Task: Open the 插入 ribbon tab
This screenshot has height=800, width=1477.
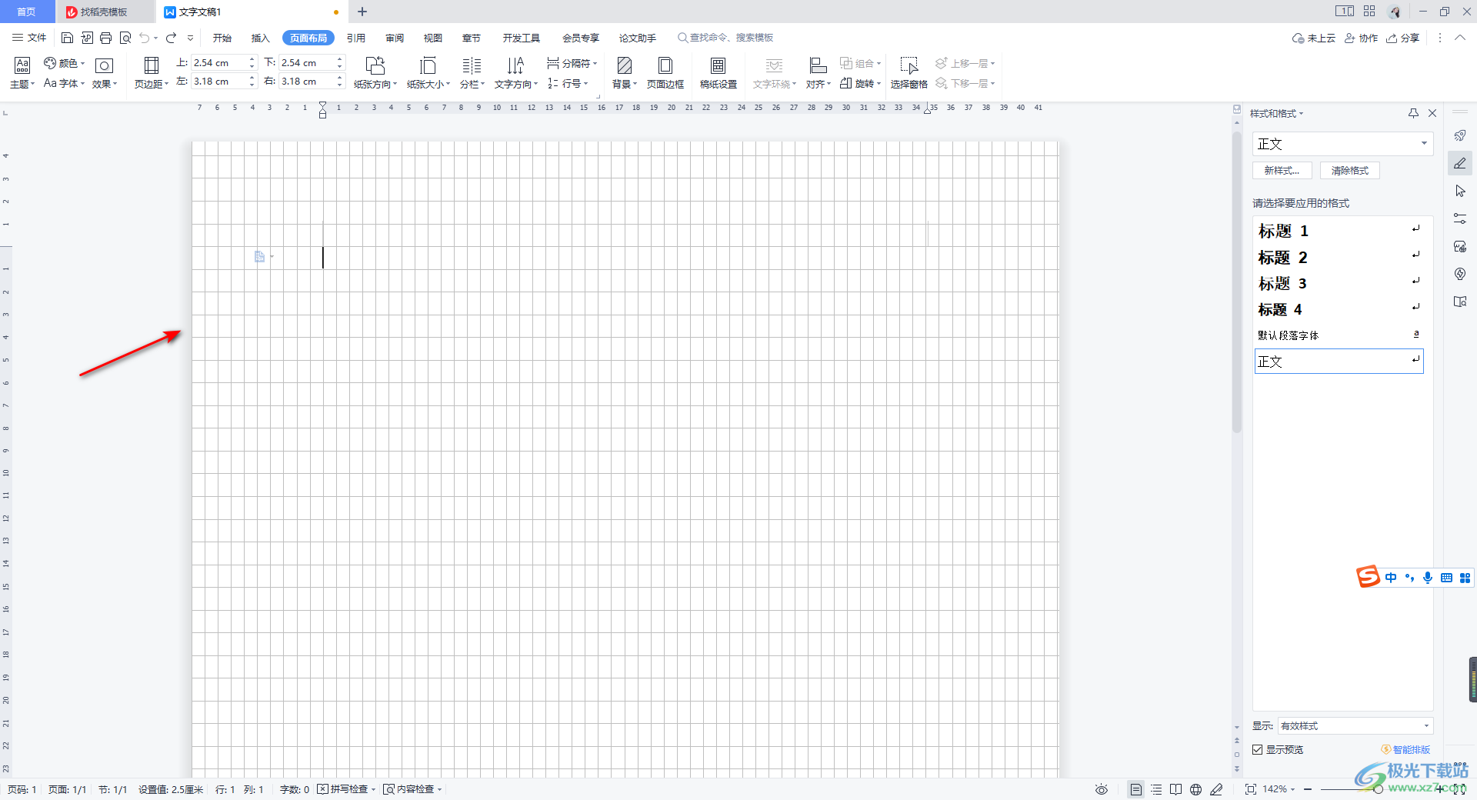Action: click(x=261, y=38)
